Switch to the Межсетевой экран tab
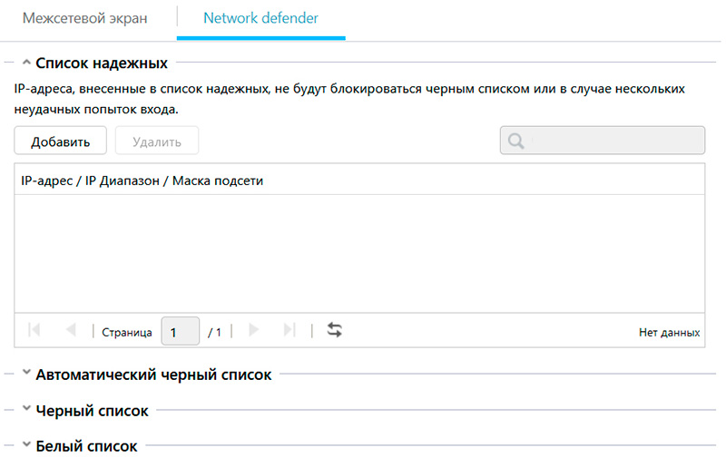This screenshot has height=467, width=726. [84, 18]
